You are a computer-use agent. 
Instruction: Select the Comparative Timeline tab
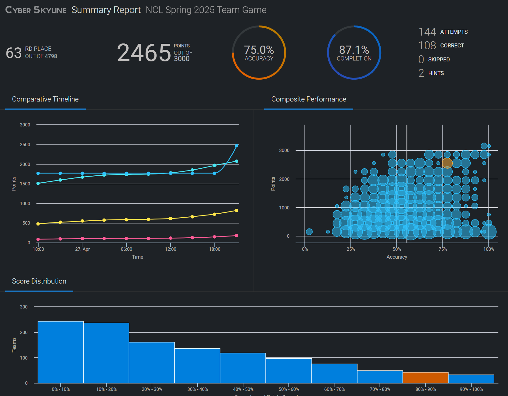(45, 99)
